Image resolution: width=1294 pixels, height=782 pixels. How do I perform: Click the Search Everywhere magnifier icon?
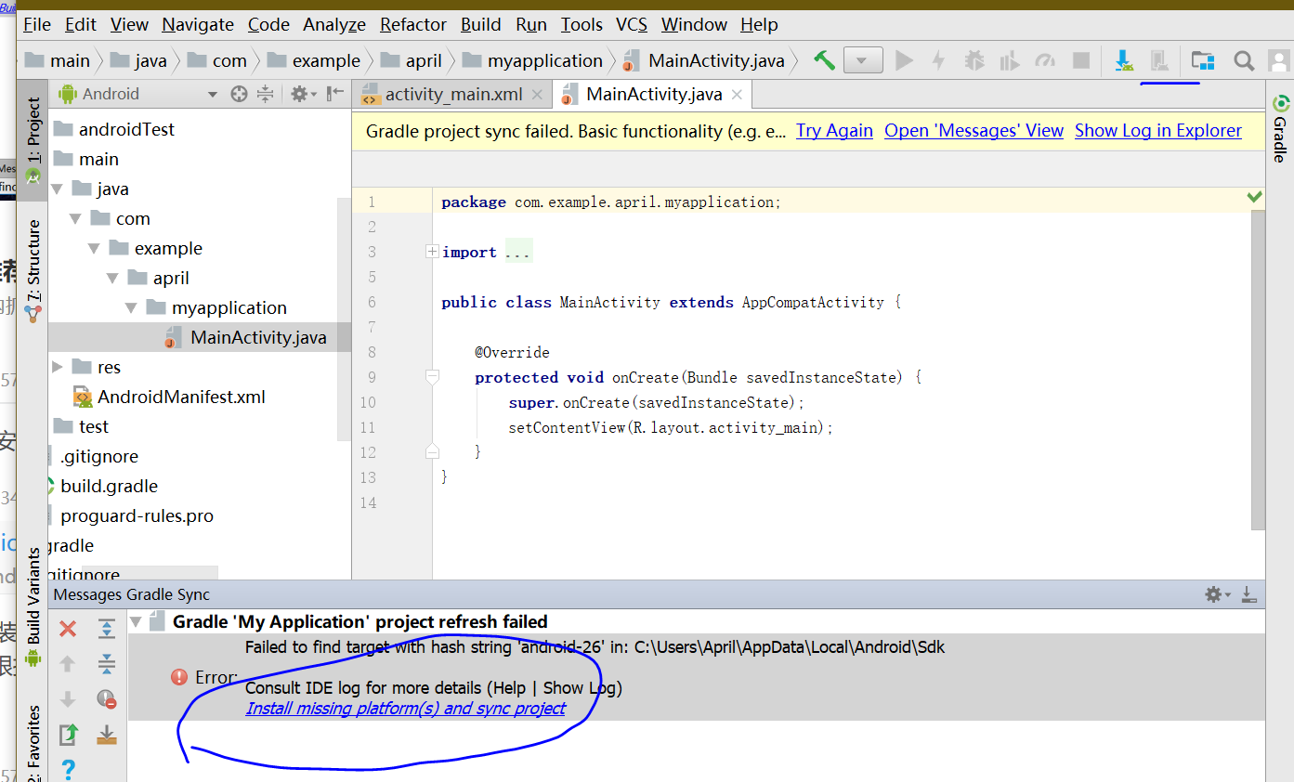coord(1244,60)
